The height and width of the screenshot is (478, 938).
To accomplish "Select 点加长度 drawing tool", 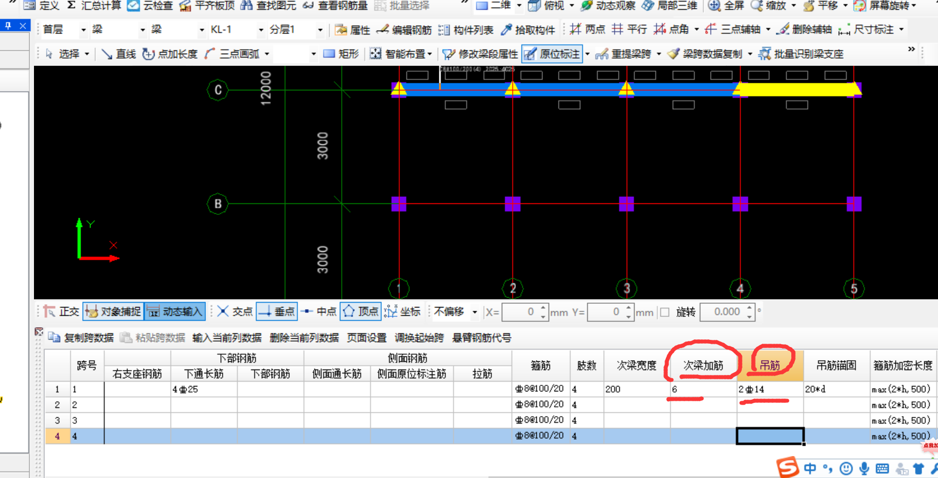I will click(170, 54).
